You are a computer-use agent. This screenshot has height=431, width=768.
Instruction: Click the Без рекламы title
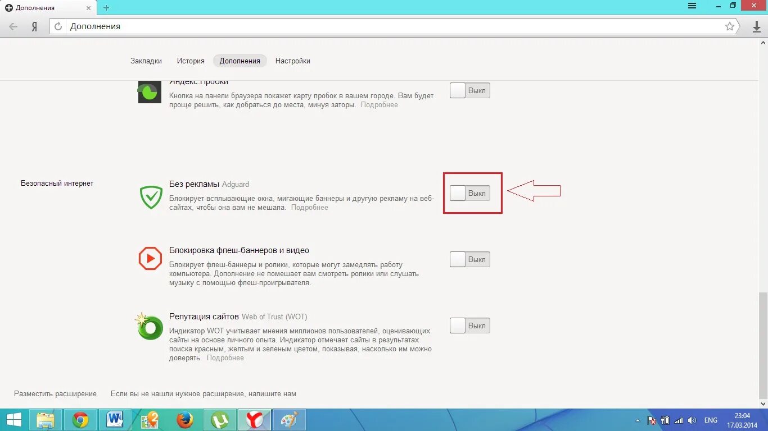point(194,184)
